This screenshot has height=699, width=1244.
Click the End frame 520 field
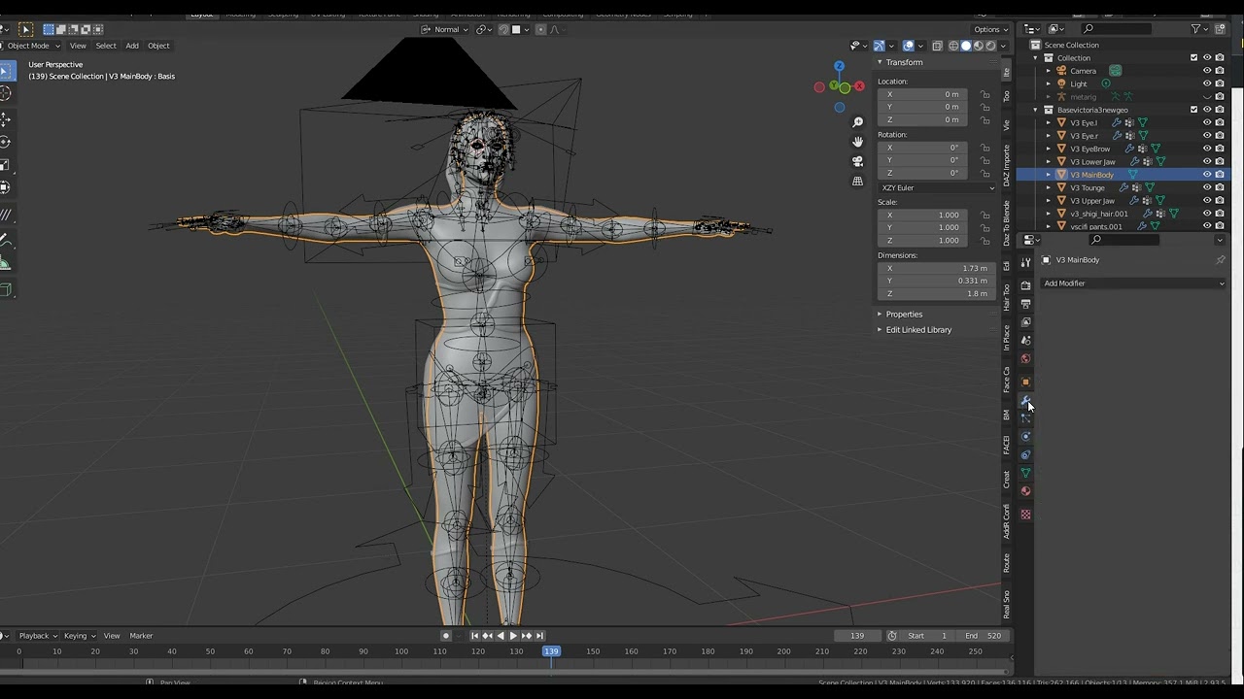(983, 636)
